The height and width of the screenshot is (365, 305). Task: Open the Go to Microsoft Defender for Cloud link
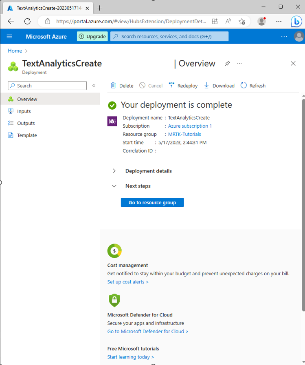point(148,332)
